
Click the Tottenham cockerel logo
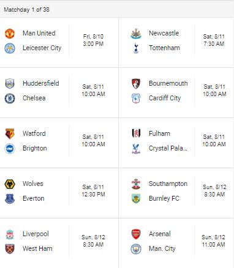click(x=136, y=48)
